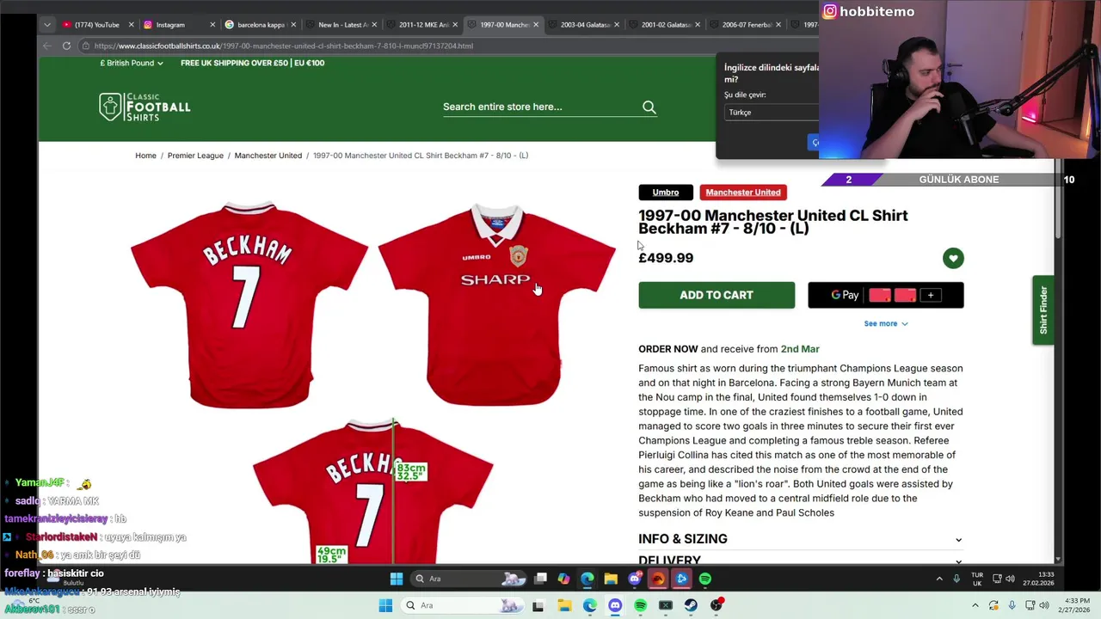Open the Türkçe translate language dropdown

click(x=772, y=112)
